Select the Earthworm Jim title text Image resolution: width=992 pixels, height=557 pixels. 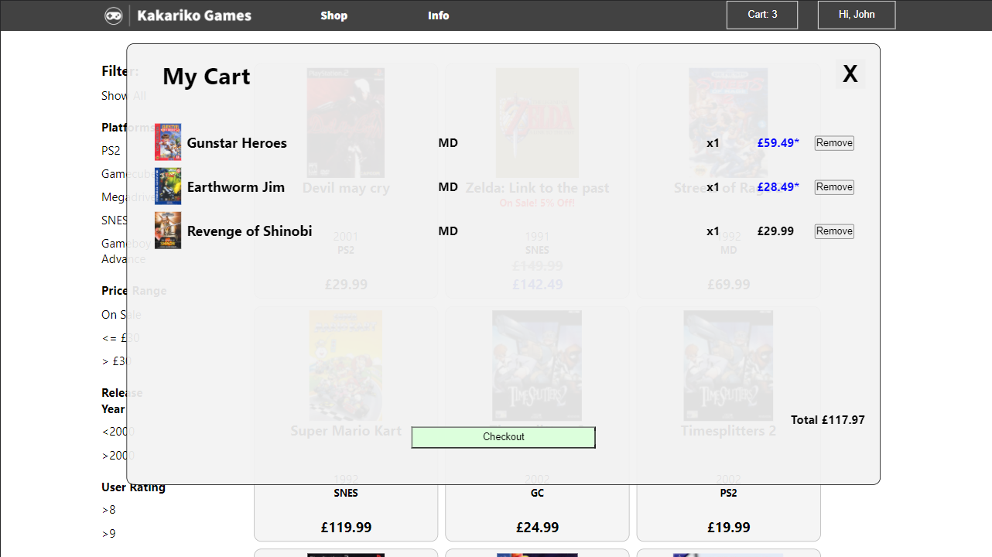[x=236, y=187]
